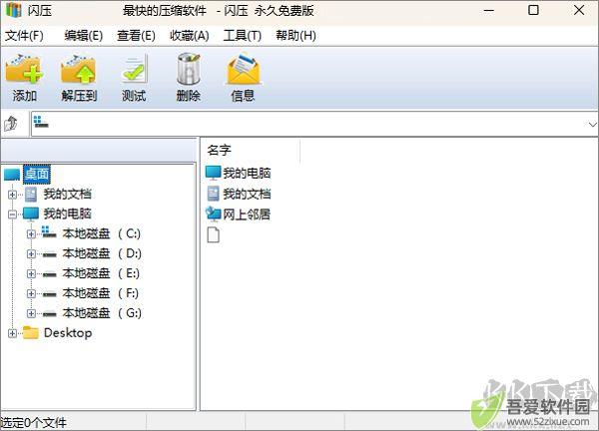Expand the 本地磁盘 (G:) node

[x=31, y=313]
